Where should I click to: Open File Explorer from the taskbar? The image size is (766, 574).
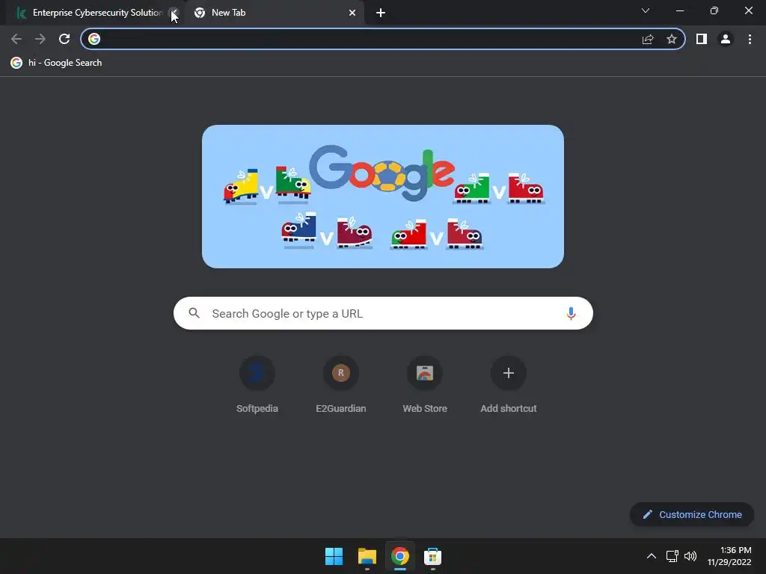pyautogui.click(x=367, y=556)
